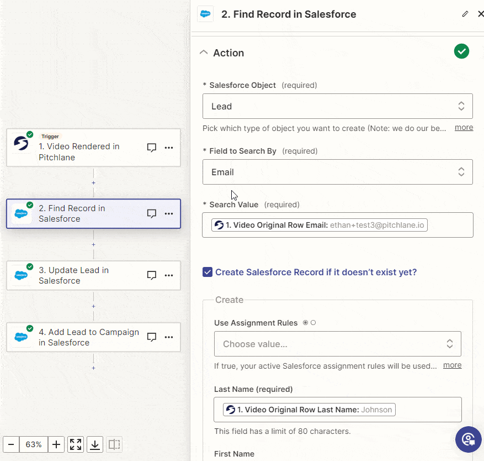This screenshot has height=461, width=484.
Task: Click the Salesforce logo in panel header
Action: 205,14
